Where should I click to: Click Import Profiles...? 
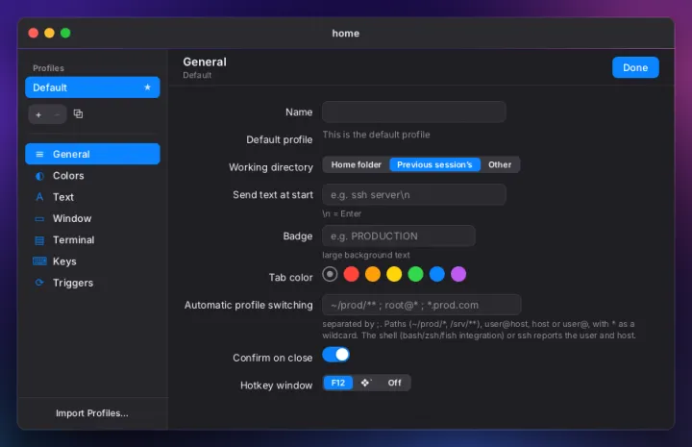[92, 413]
